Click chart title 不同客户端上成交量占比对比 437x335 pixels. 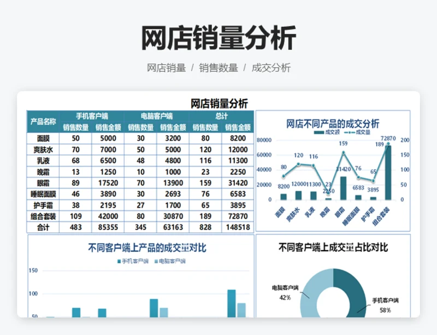pos(333,247)
